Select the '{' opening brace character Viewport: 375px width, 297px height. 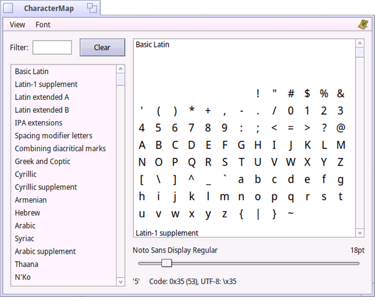tap(241, 214)
